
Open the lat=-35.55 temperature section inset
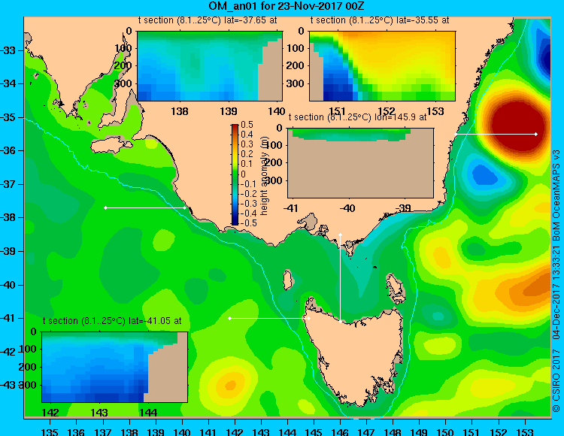382,66
